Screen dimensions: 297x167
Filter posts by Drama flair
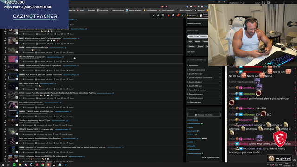pos(200,46)
